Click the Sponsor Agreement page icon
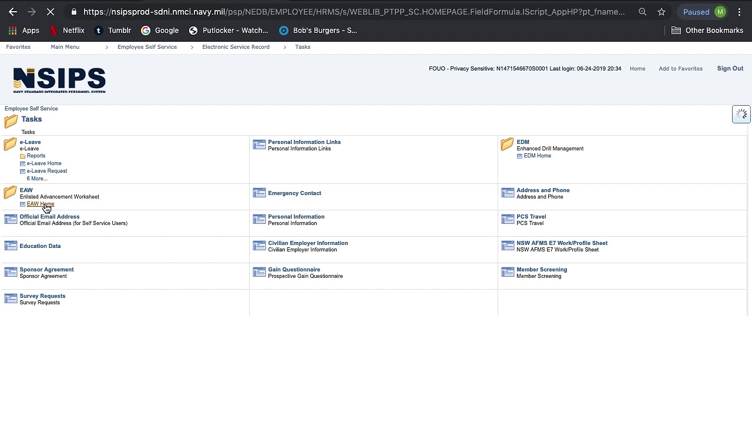Viewport: 752px width, 423px height. pos(11,272)
